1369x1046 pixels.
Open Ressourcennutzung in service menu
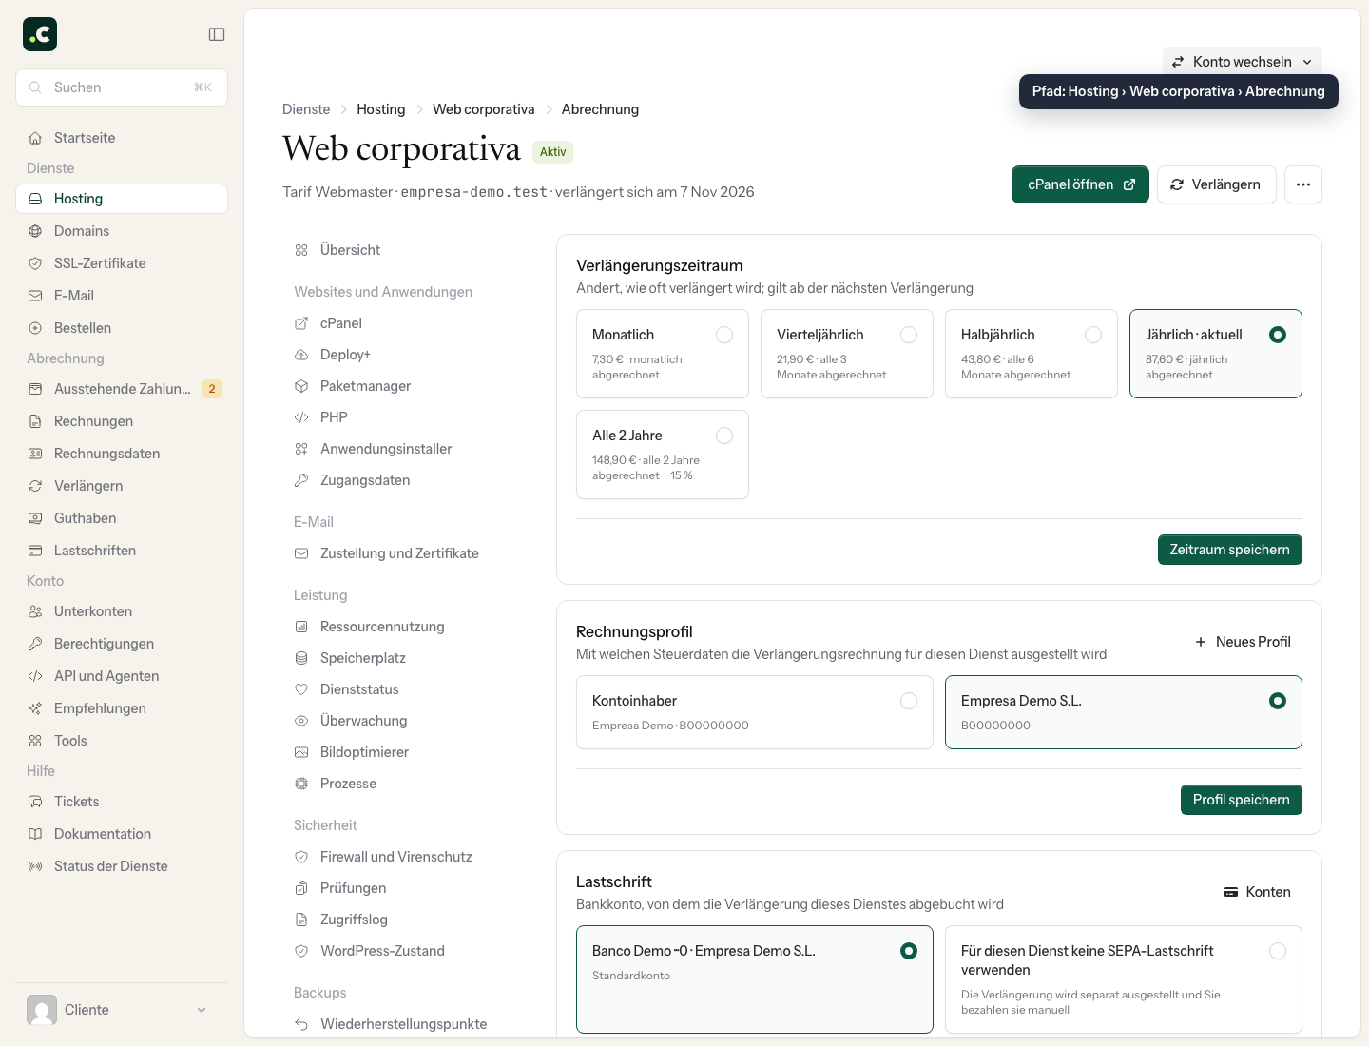409,627
